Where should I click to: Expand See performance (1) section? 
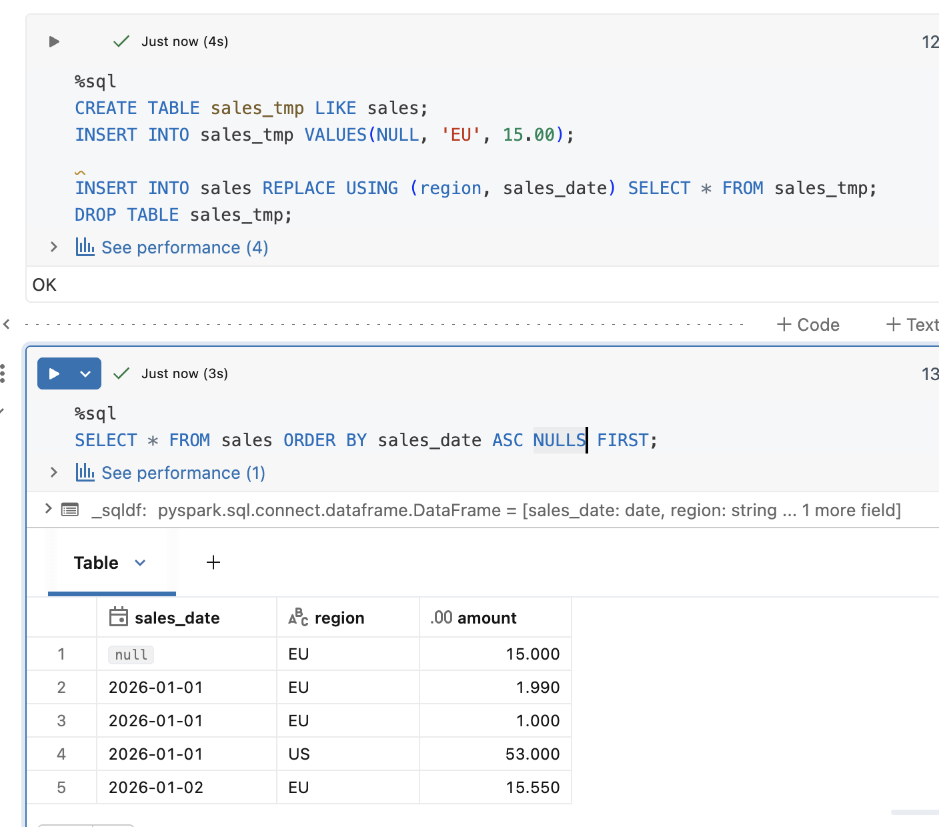coord(54,473)
